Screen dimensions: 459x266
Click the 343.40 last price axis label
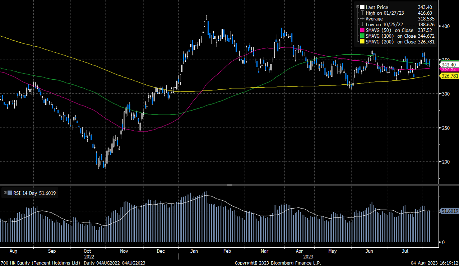click(448, 65)
